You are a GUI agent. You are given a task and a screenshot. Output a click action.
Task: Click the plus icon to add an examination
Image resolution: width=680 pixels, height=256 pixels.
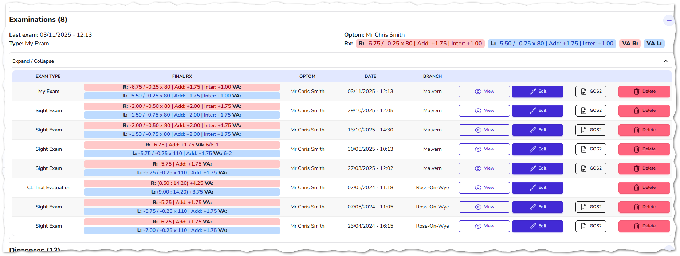(x=669, y=21)
